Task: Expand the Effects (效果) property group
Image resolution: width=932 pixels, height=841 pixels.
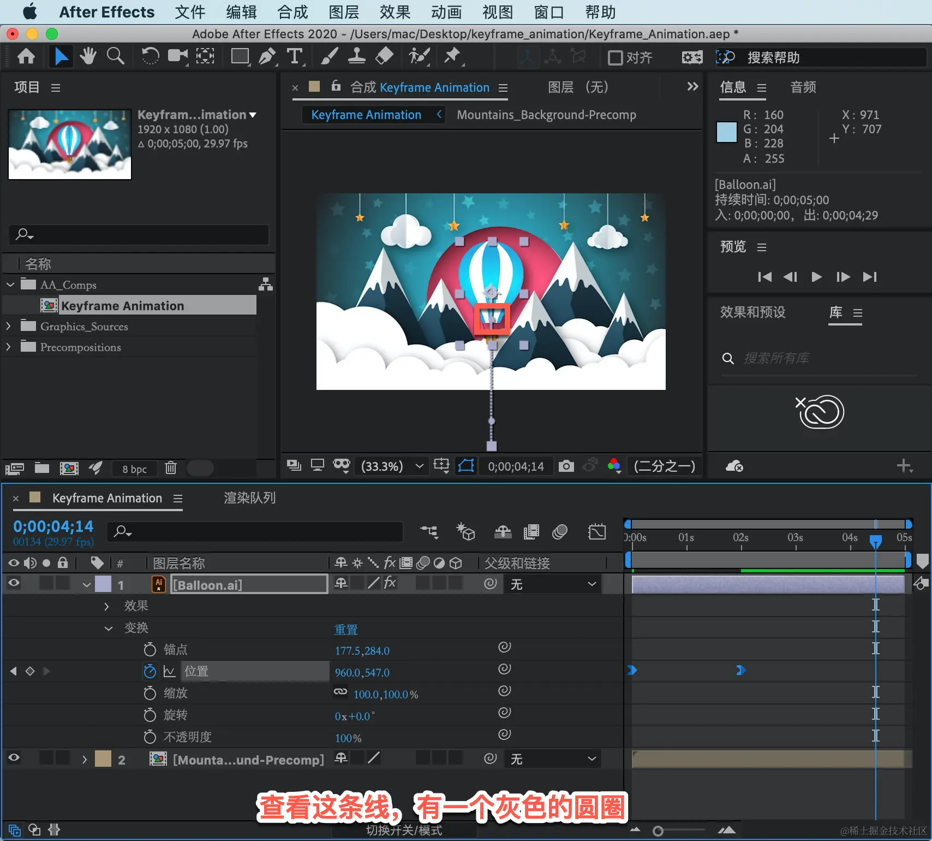Action: (x=106, y=606)
